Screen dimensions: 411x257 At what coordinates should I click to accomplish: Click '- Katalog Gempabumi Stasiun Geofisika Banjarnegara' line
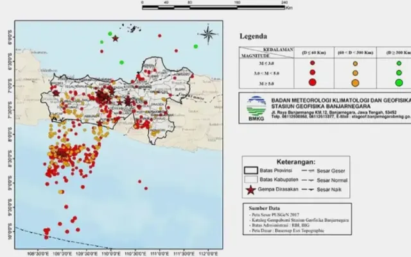[x=299, y=220]
